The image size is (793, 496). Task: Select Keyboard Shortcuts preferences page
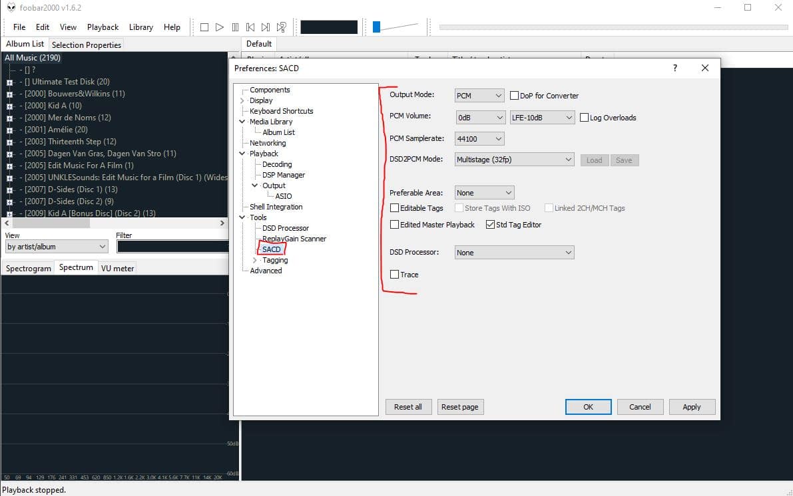click(x=281, y=111)
